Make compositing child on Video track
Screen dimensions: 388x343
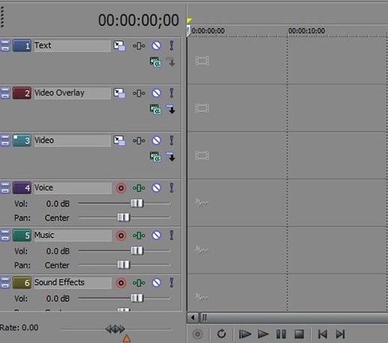(x=171, y=157)
